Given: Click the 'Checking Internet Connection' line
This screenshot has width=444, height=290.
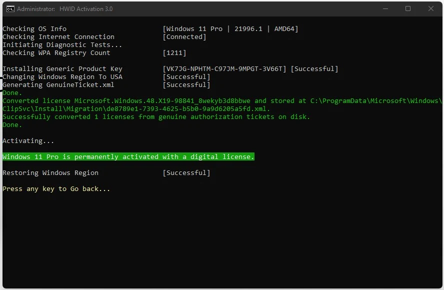Looking at the screenshot, I should (x=58, y=37).
